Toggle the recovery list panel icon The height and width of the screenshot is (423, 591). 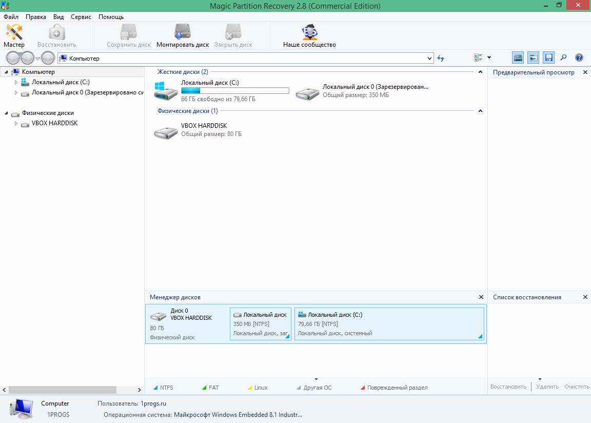click(x=549, y=57)
